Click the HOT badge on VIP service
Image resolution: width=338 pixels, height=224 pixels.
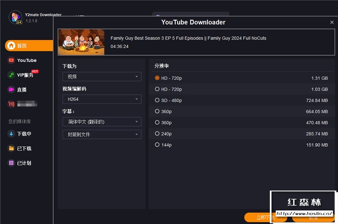pos(35,71)
